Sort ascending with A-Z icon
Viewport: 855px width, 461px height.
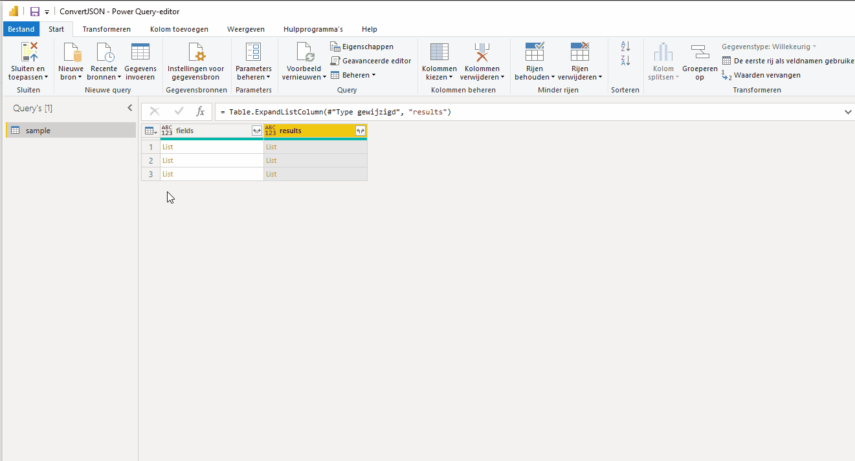pyautogui.click(x=625, y=47)
